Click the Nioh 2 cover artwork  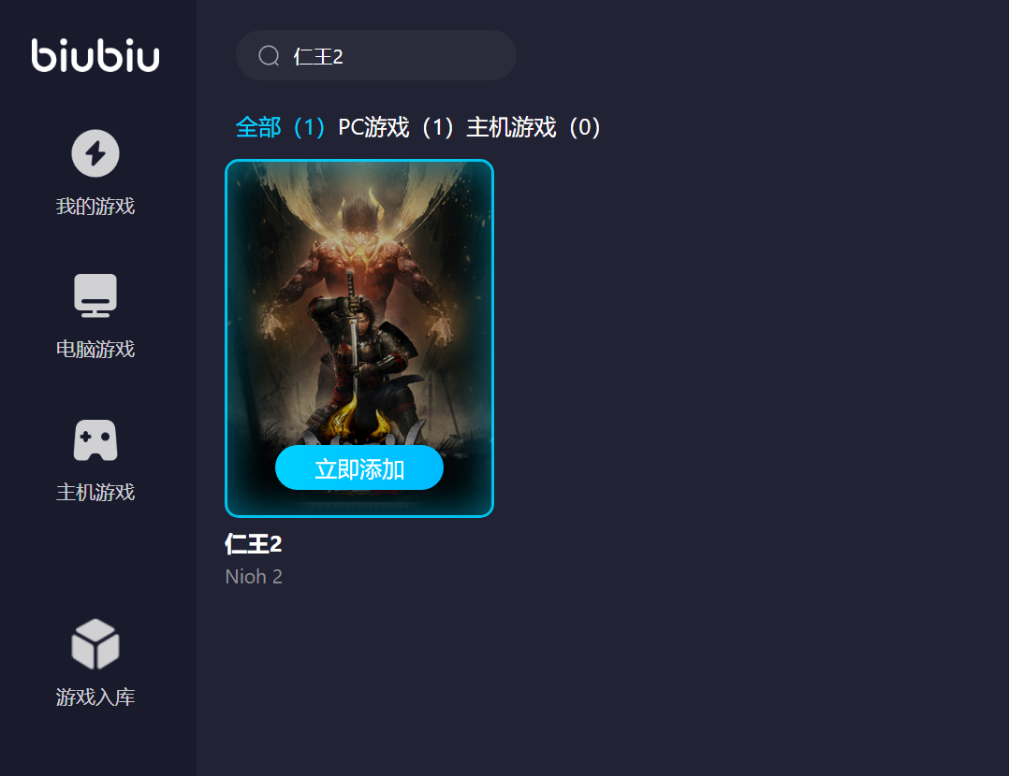point(359,338)
